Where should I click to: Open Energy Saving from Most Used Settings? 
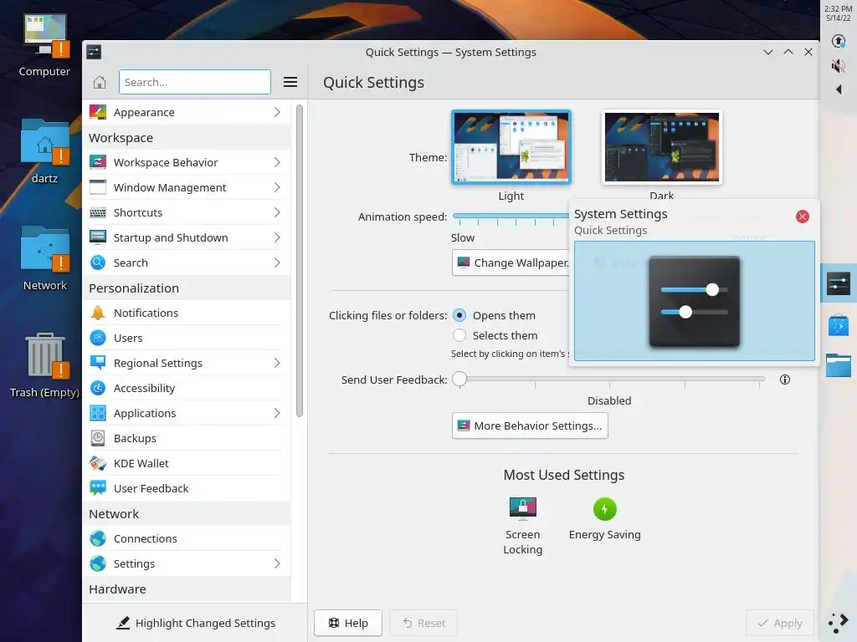tap(604, 519)
